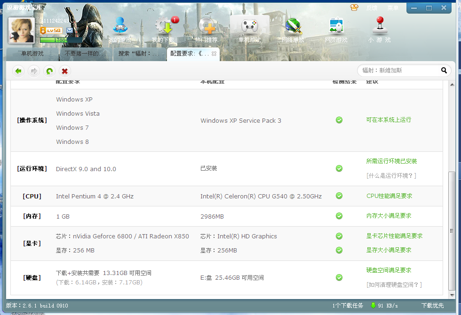Click the Intel(R) Celeron(R) CPU G540 text
461x315 pixels.
click(x=261, y=197)
